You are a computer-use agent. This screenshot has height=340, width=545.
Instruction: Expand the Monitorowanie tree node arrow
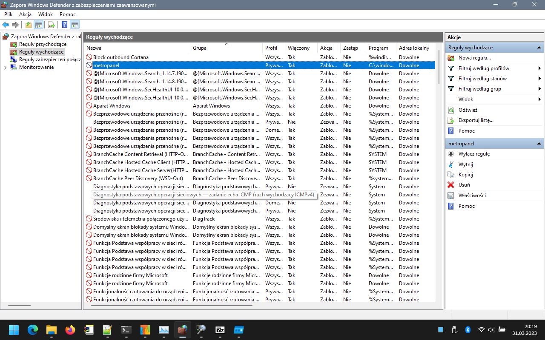5,67
